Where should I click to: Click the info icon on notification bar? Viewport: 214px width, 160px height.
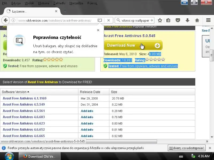tap(4, 148)
